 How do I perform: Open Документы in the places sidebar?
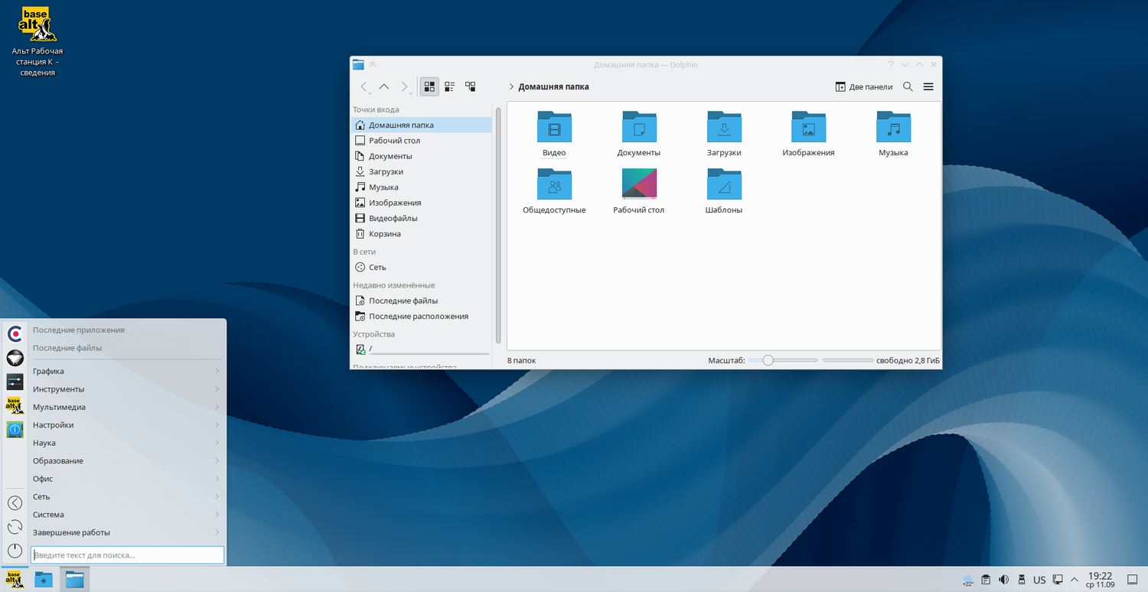[422, 156]
